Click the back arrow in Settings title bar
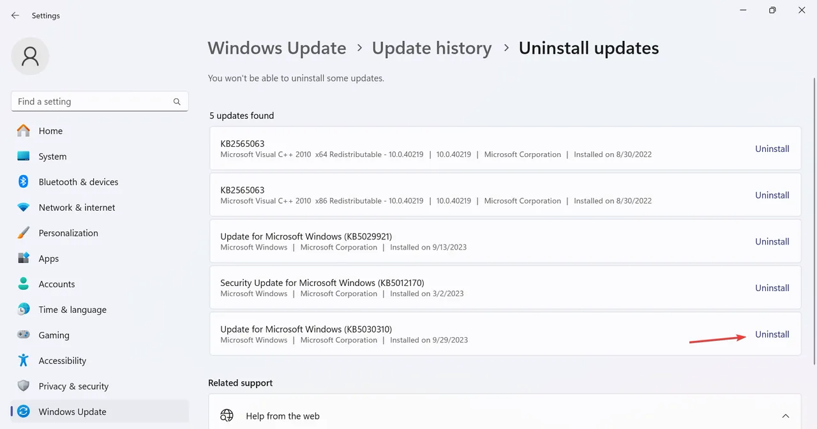 tap(15, 15)
